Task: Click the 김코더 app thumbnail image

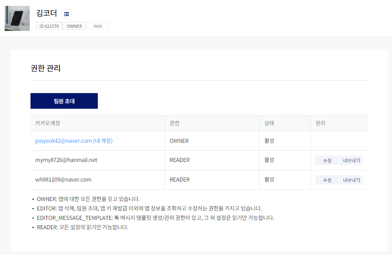Action: tap(17, 18)
